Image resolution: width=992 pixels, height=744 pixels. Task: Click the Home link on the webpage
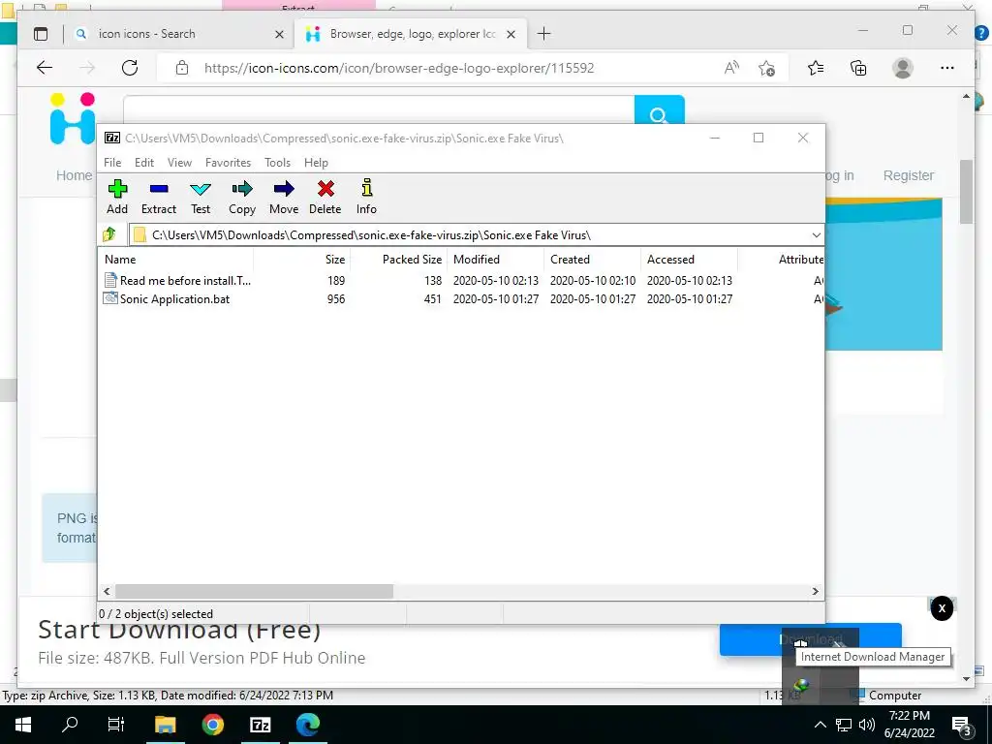tap(74, 175)
